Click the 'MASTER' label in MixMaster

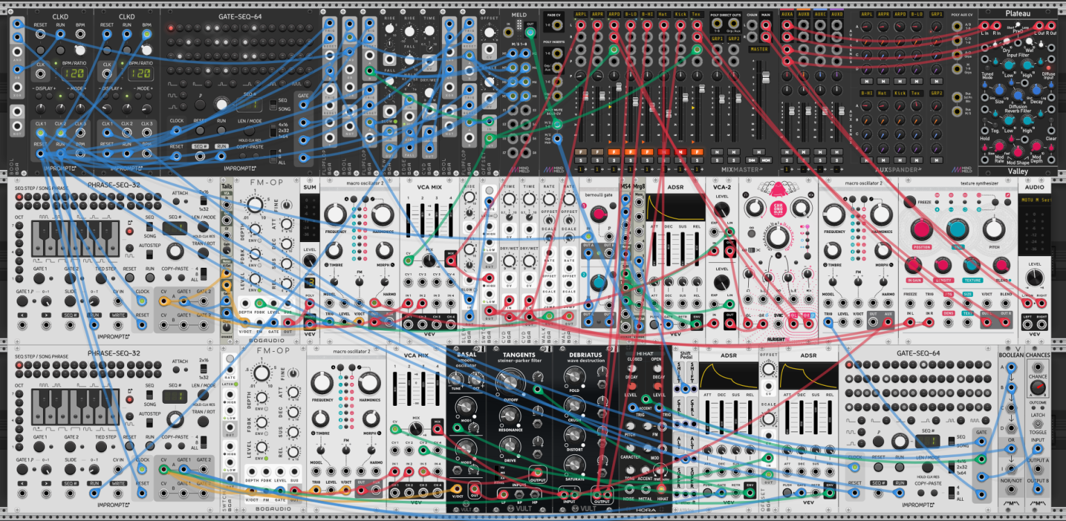pos(759,49)
